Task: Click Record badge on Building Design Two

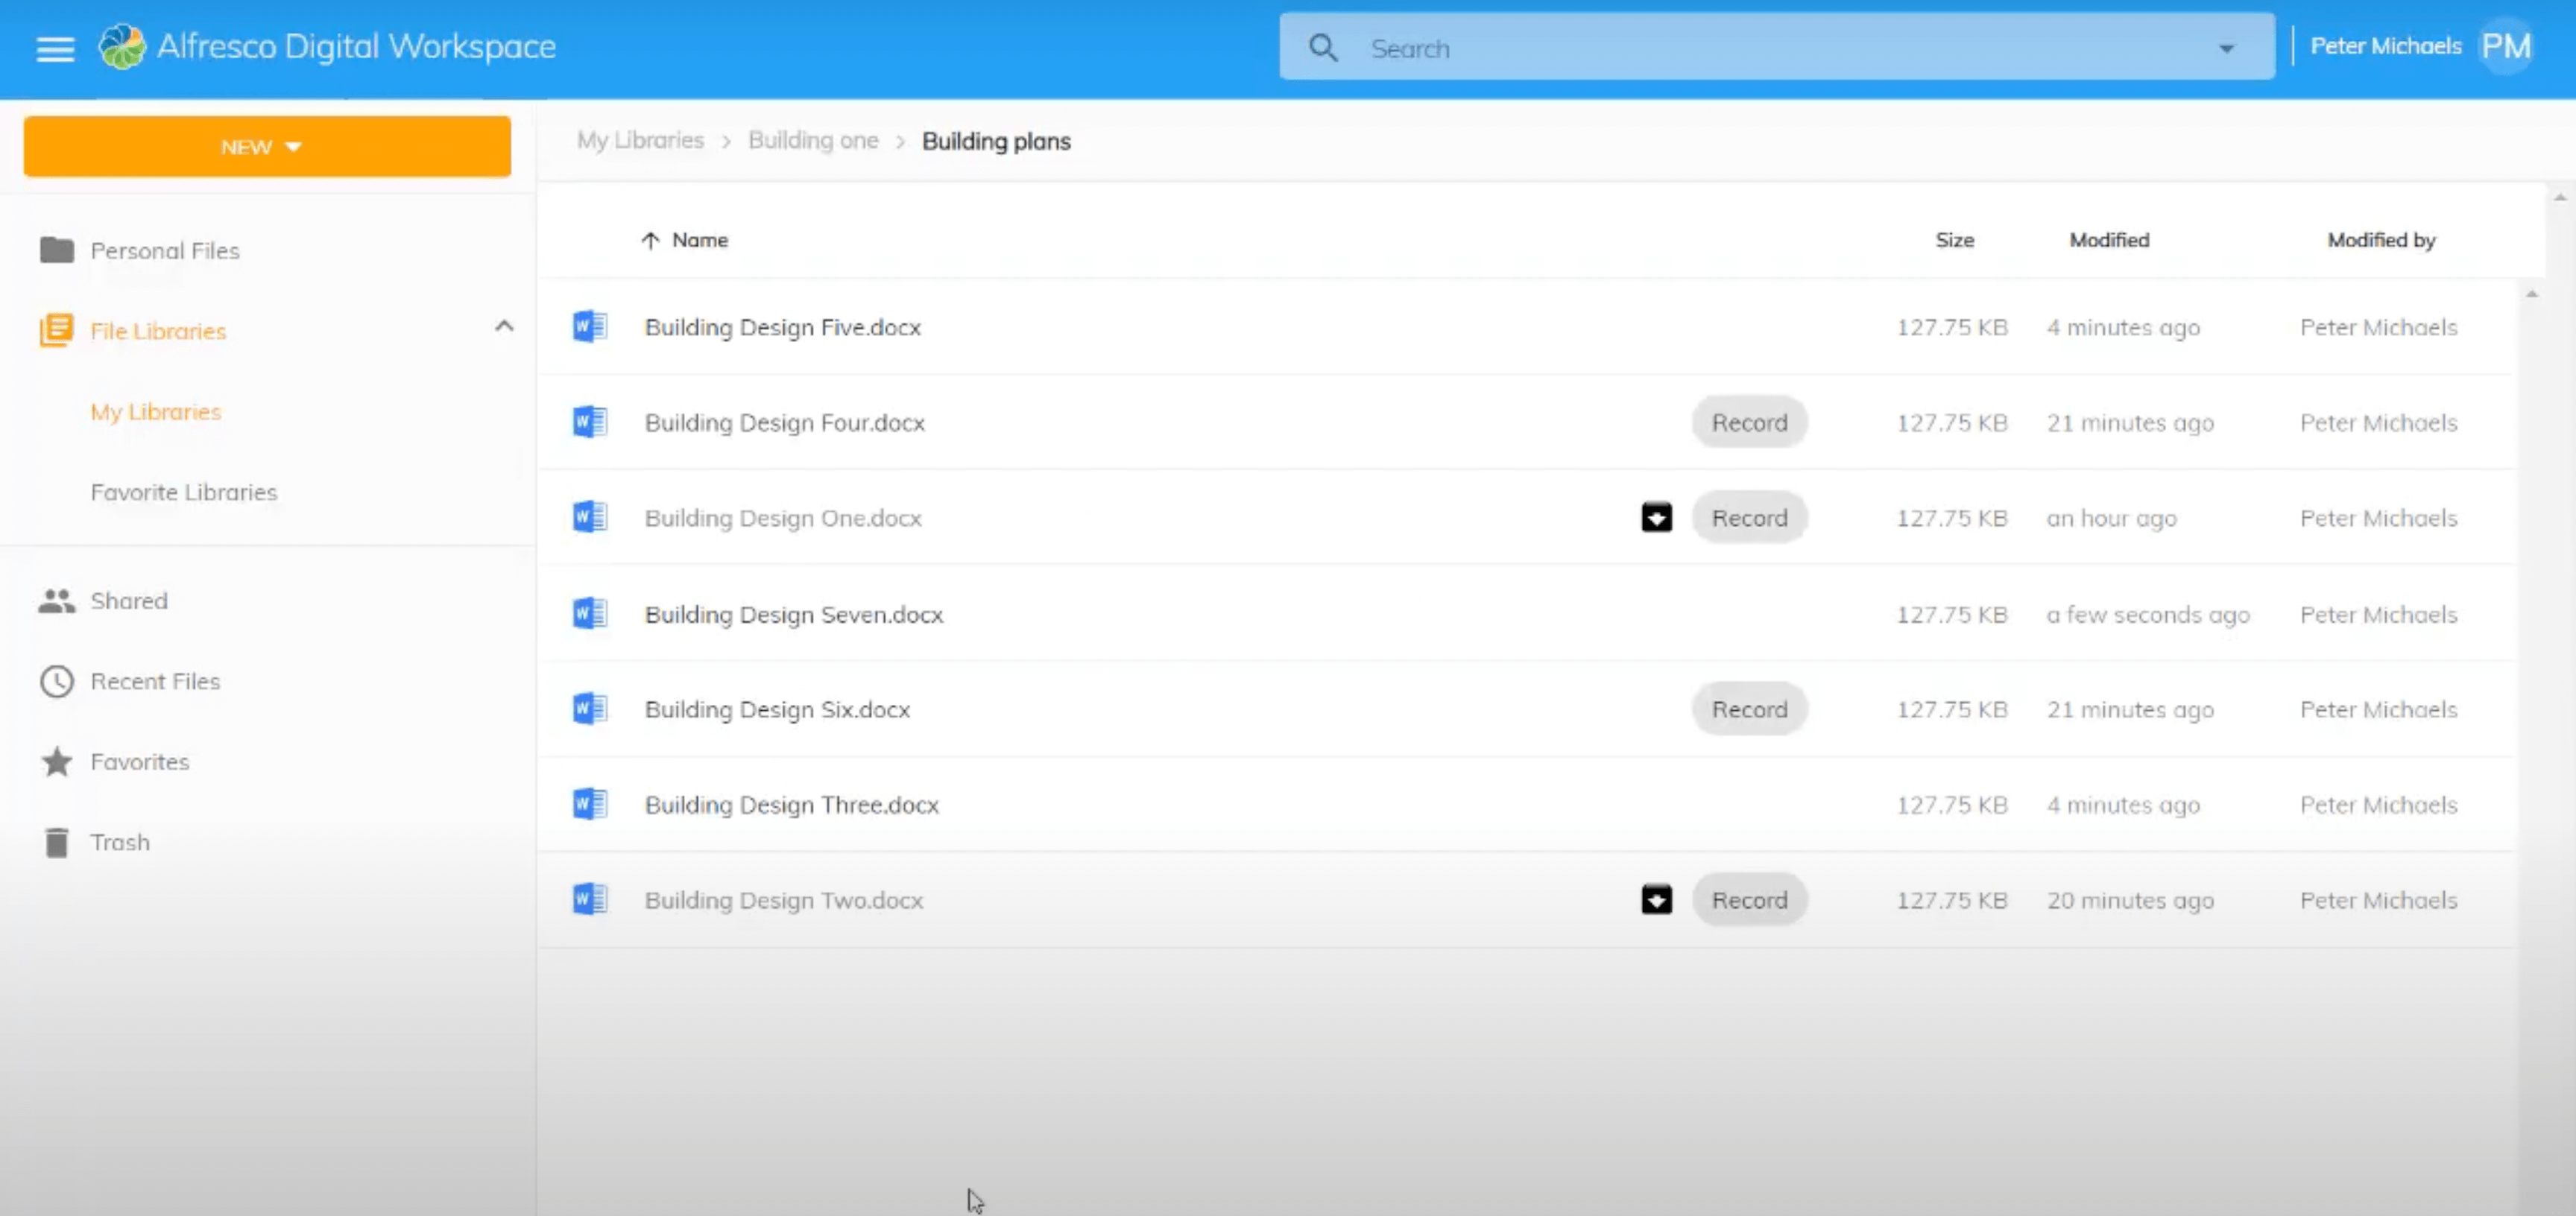Action: click(x=1749, y=899)
